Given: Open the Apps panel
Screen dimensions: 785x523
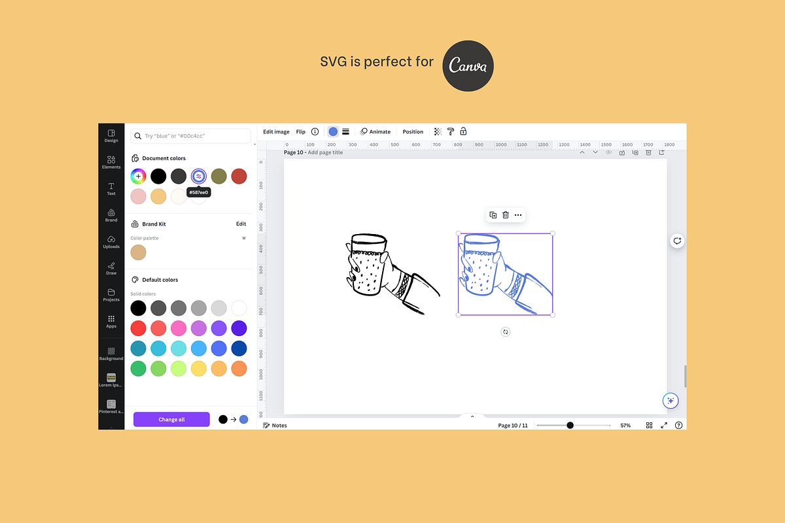Looking at the screenshot, I should [x=111, y=322].
